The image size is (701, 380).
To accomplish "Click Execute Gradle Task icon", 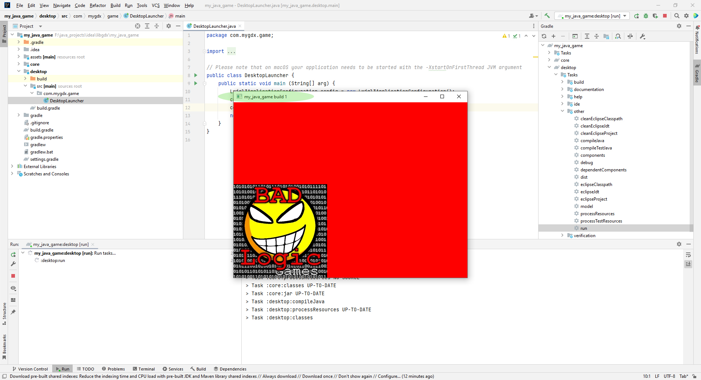I will click(x=575, y=36).
